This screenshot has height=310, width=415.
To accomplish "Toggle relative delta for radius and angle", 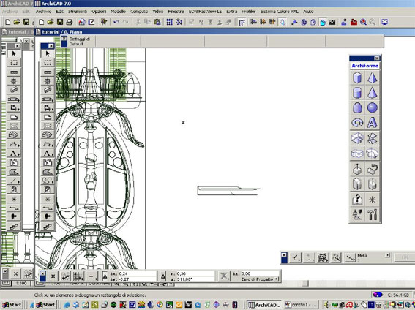I will (163, 276).
